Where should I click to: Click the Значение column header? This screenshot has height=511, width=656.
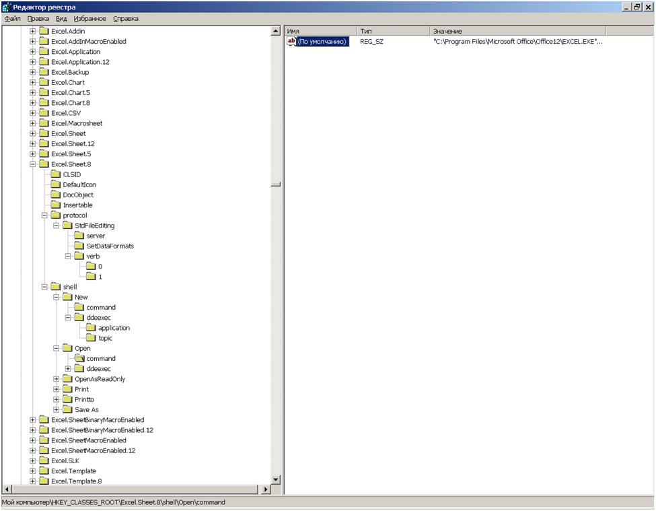(x=517, y=31)
